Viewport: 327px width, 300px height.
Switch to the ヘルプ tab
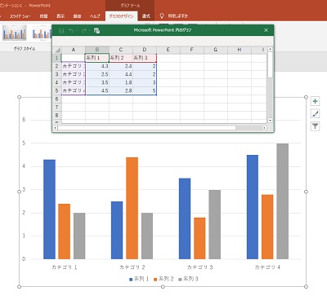pyautogui.click(x=95, y=16)
